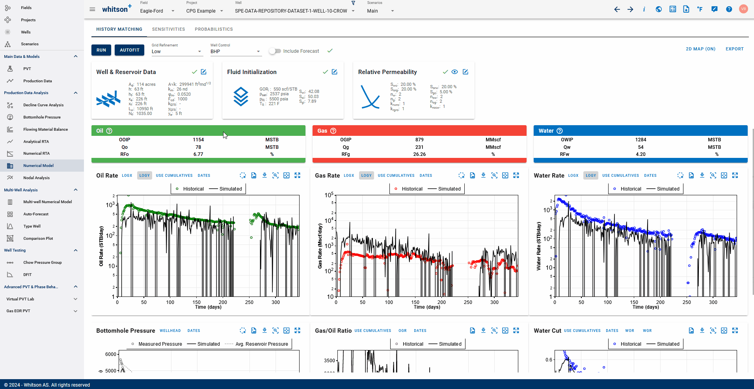Screen dimensions: 754x389
Task: Expand Virtual PVT Lab section
Action: point(76,299)
